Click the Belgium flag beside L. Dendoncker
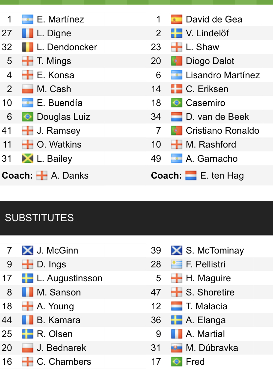The image size is (273, 376). [28, 47]
